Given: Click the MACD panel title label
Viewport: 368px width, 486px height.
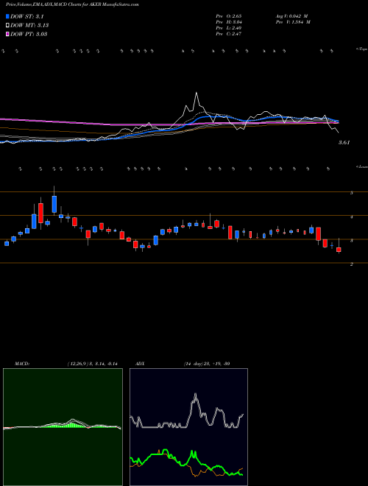Looking at the screenshot, I should (21, 364).
